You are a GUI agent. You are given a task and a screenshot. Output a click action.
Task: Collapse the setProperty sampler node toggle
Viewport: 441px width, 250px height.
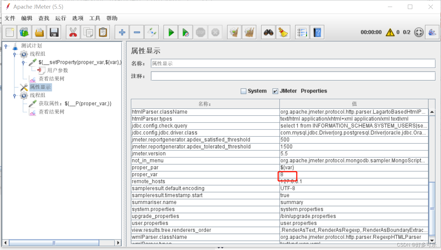pos(23,62)
